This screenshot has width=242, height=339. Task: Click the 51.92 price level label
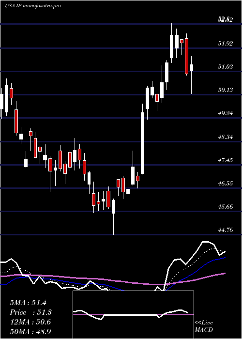[x=226, y=44]
